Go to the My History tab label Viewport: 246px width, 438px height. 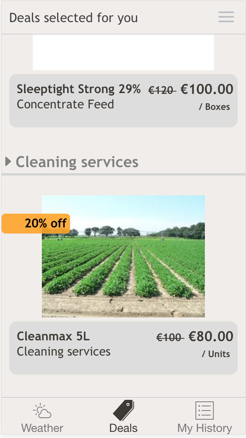(204, 428)
